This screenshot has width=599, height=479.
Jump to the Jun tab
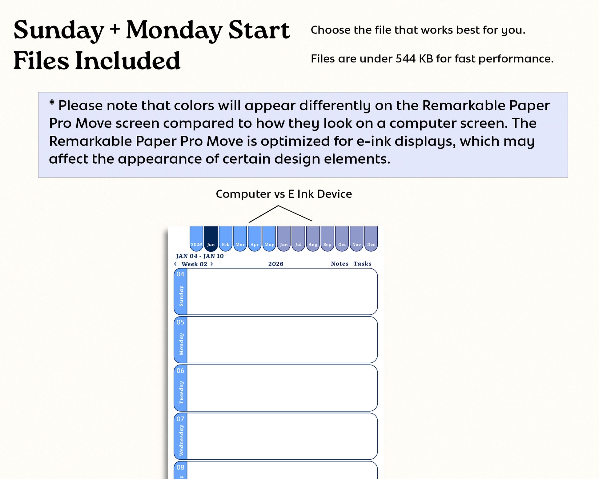coord(284,239)
